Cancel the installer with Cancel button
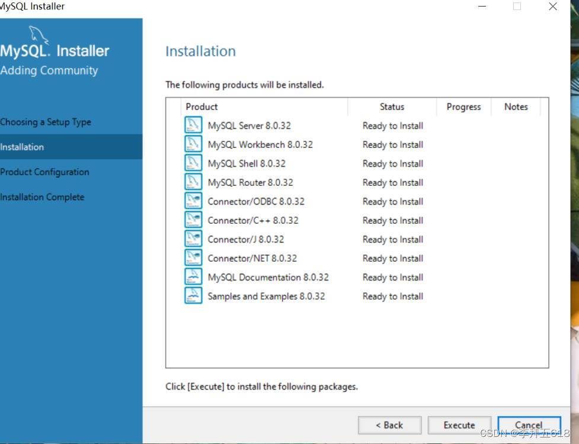The image size is (579, 444). coord(529,425)
